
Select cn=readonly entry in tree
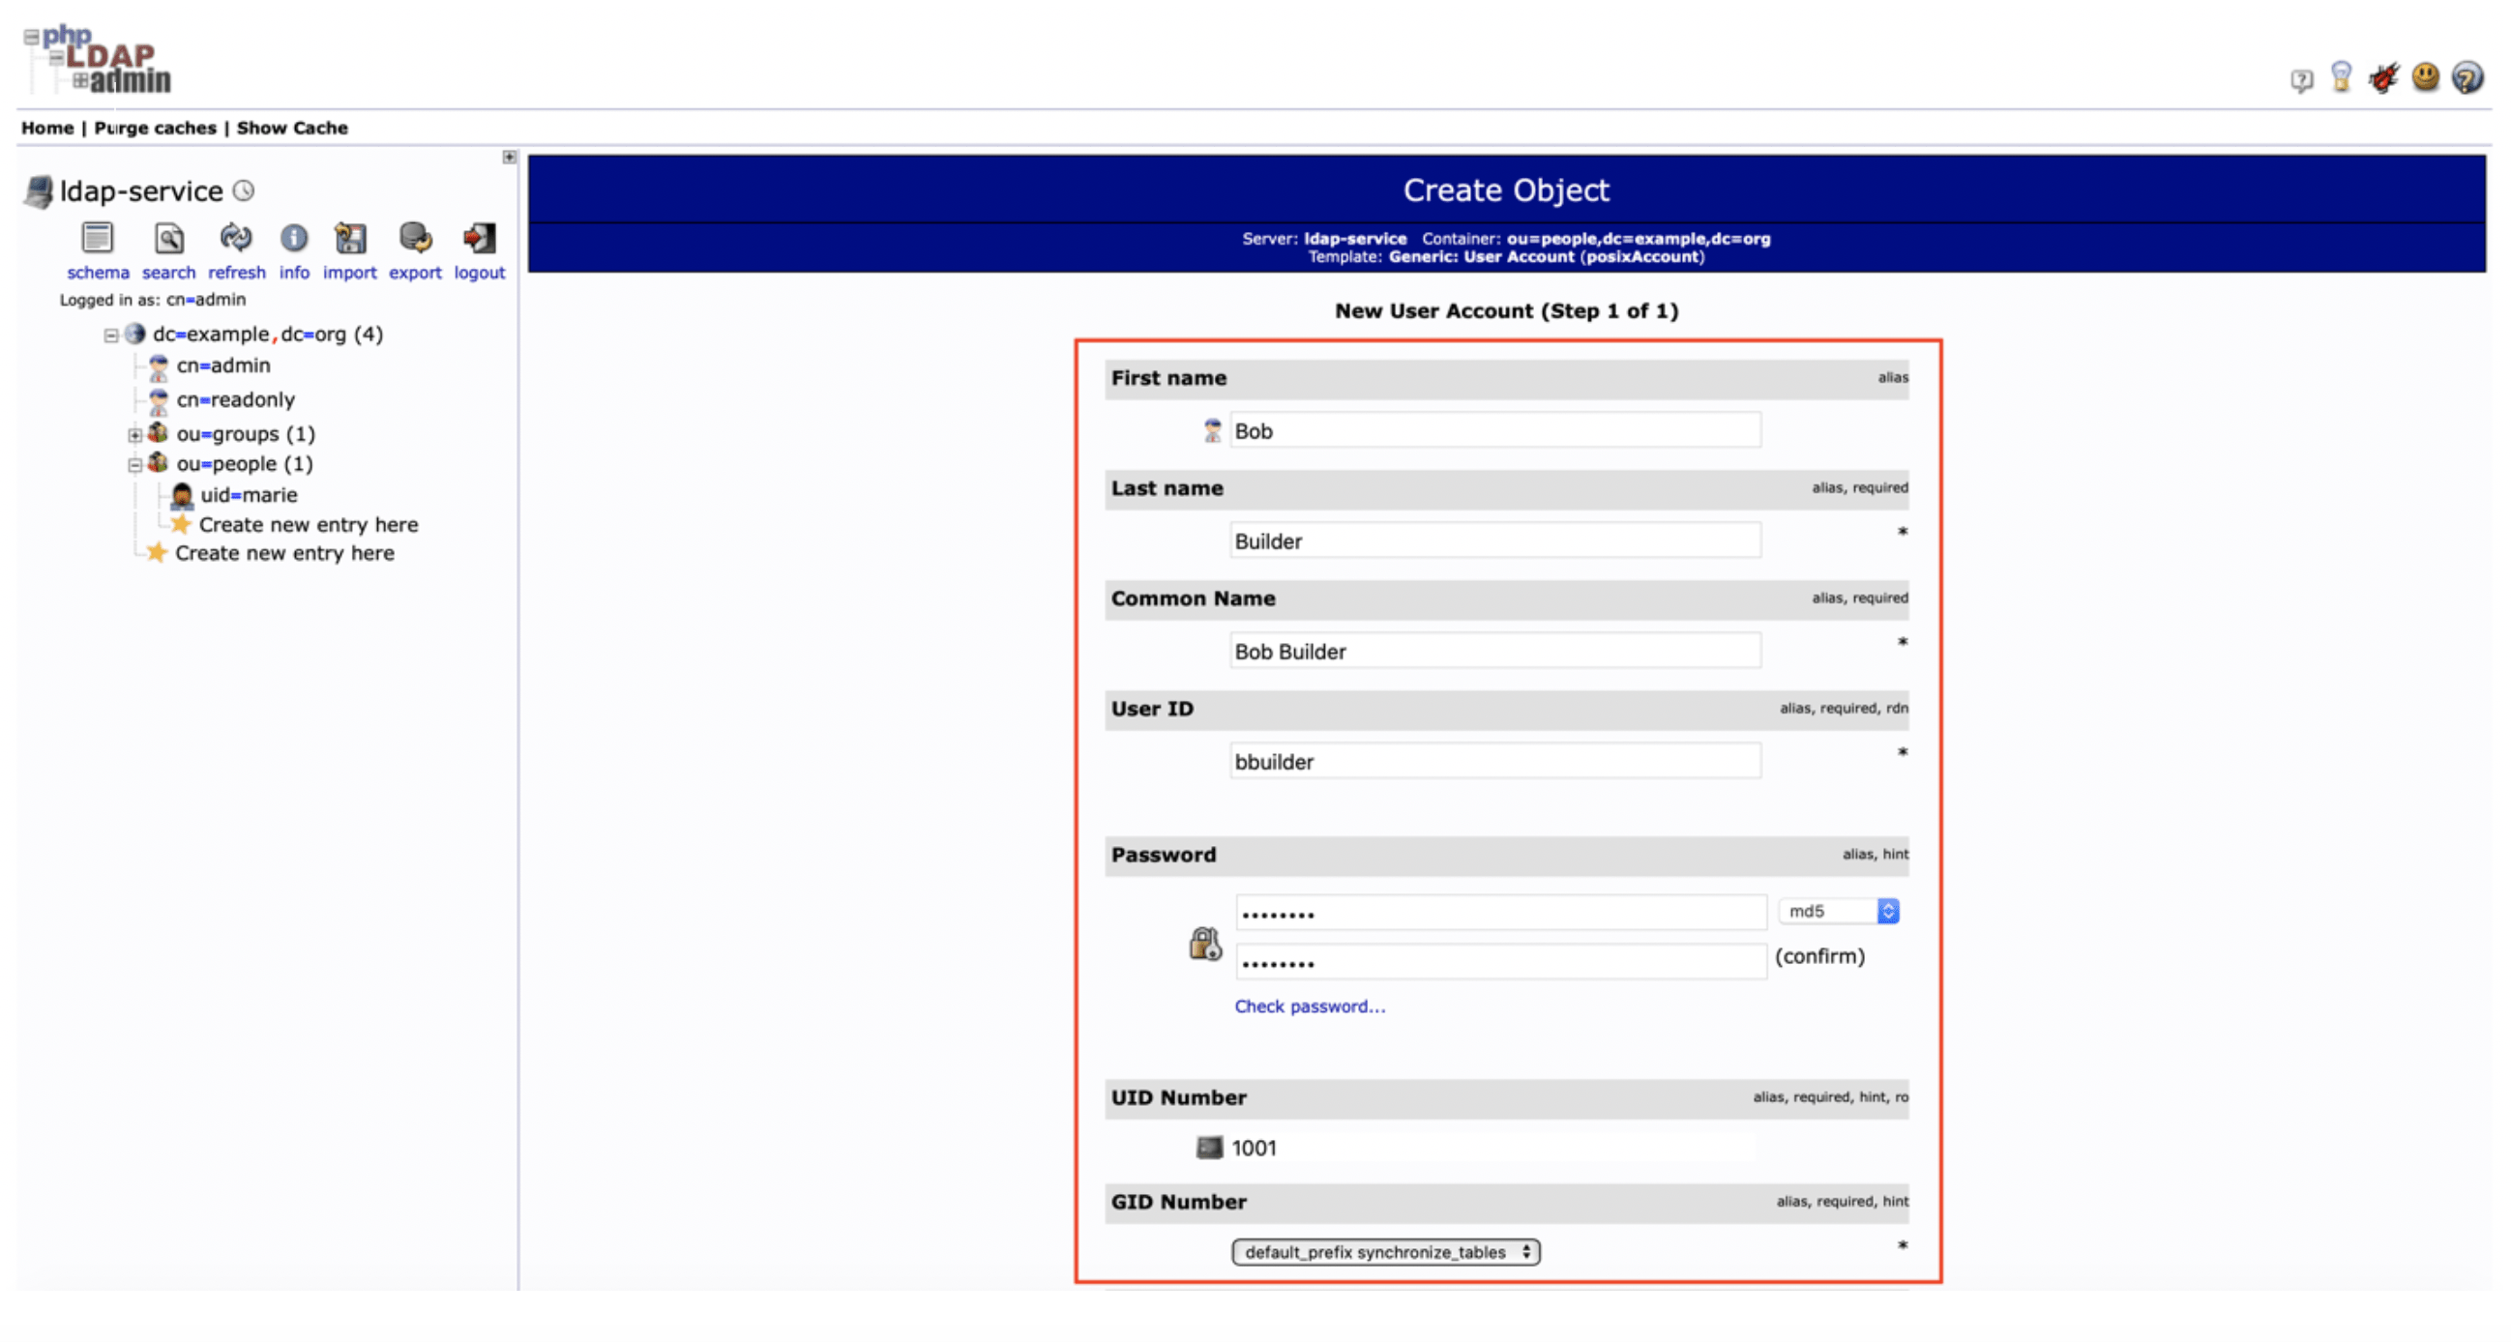235,399
